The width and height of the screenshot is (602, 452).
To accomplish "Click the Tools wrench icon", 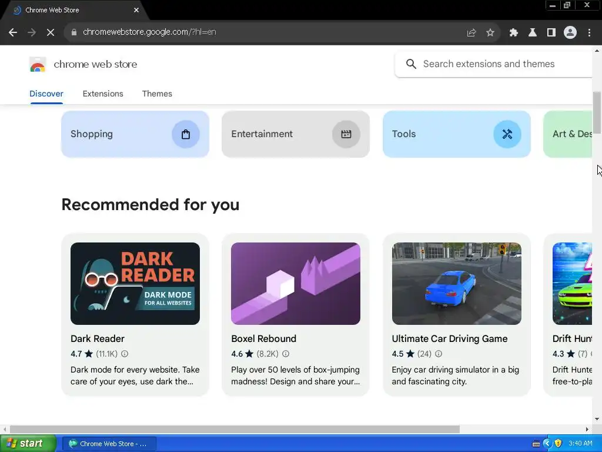I will point(507,134).
